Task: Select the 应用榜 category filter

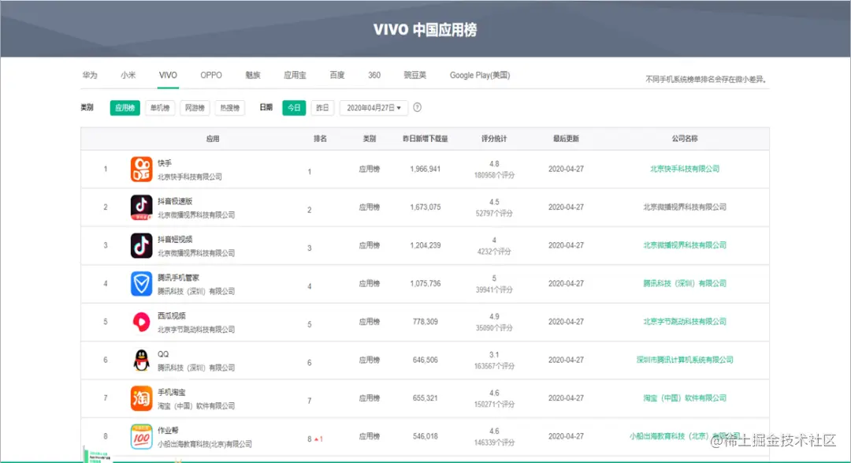Action: [124, 107]
